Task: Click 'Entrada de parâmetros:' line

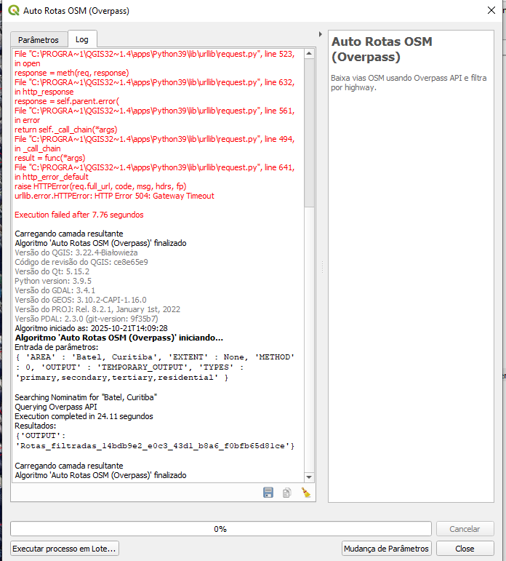Action: click(x=56, y=347)
